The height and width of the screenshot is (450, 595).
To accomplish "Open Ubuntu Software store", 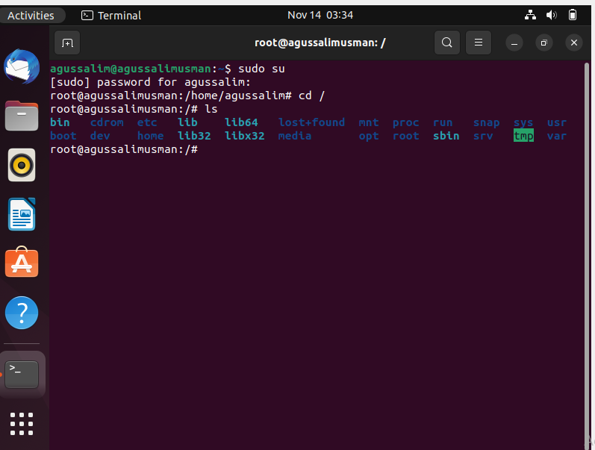I will (x=22, y=262).
